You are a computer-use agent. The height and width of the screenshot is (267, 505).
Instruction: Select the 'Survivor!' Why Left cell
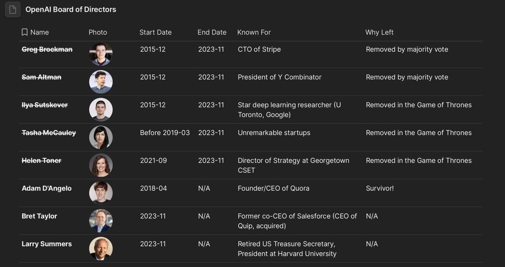coord(380,188)
